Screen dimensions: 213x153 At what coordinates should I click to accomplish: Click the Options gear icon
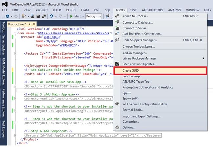[x=117, y=127]
